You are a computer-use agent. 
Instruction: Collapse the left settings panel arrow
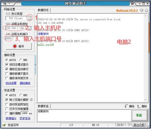click(35, 65)
